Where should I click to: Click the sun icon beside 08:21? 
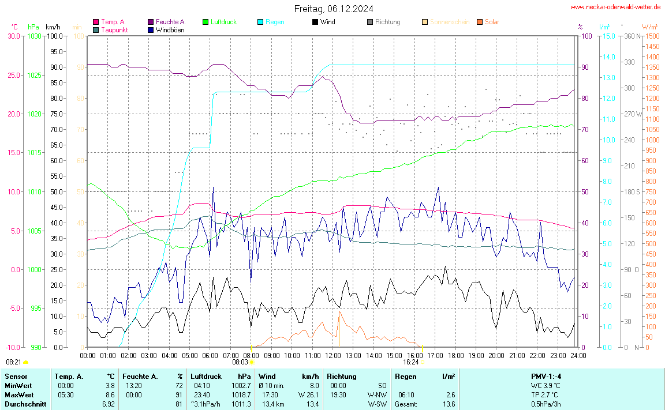25,362
